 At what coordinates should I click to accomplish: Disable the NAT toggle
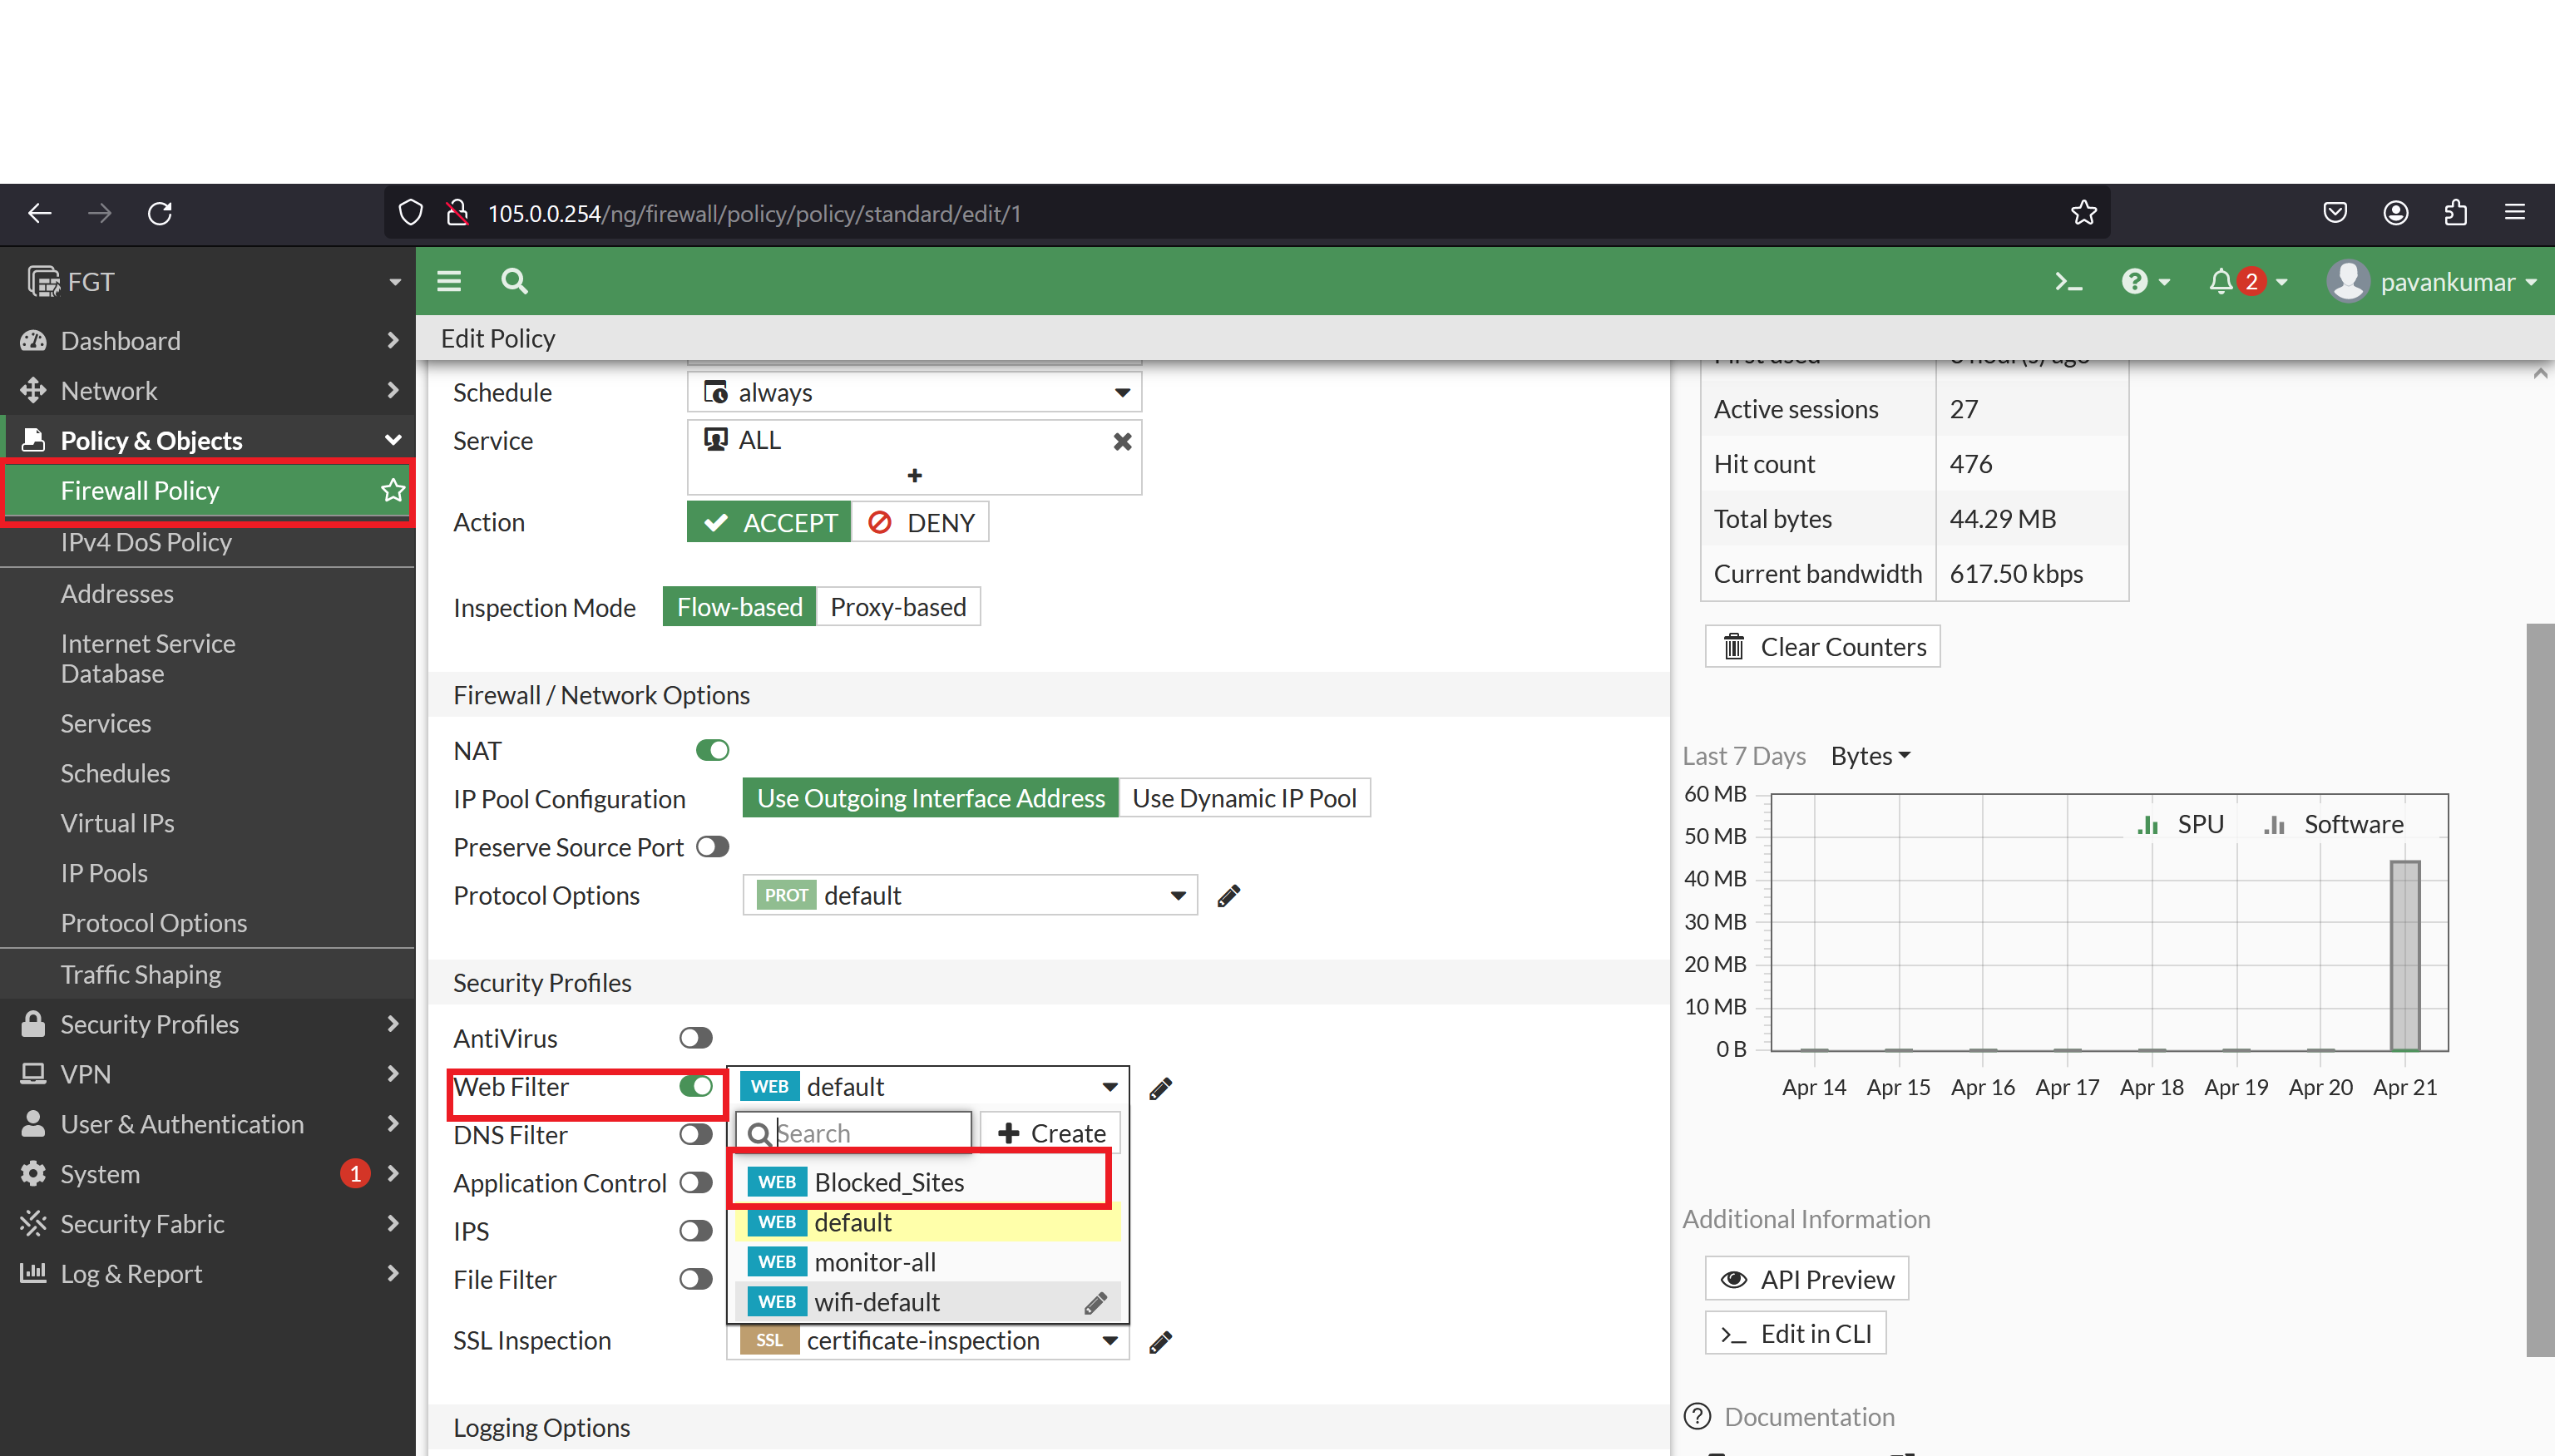point(712,750)
